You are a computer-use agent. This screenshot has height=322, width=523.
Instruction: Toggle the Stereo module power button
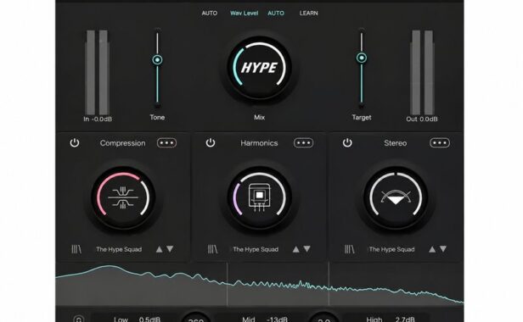(347, 143)
